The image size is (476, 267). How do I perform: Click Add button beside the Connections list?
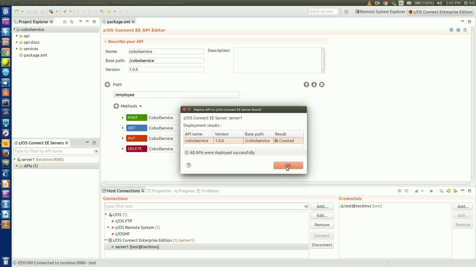322,207
